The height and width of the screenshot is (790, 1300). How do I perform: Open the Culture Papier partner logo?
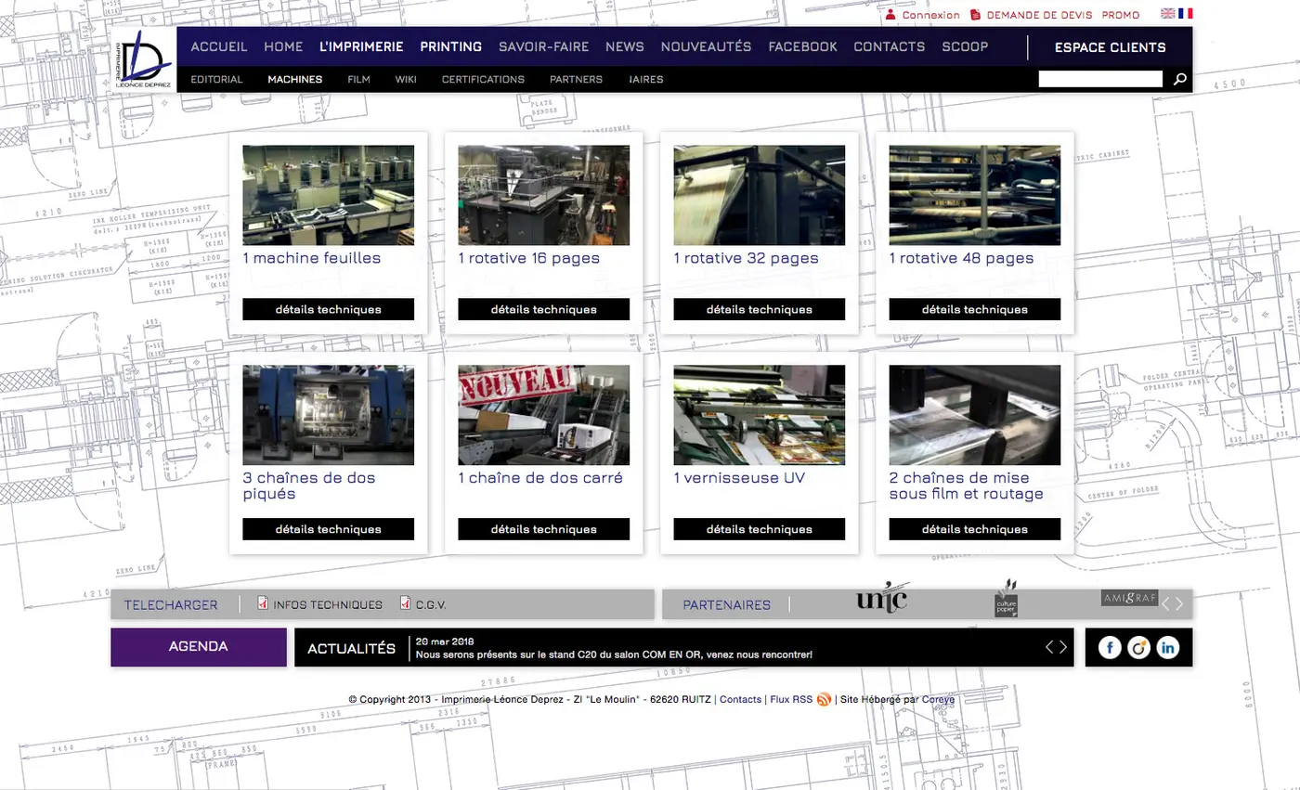tap(1007, 599)
